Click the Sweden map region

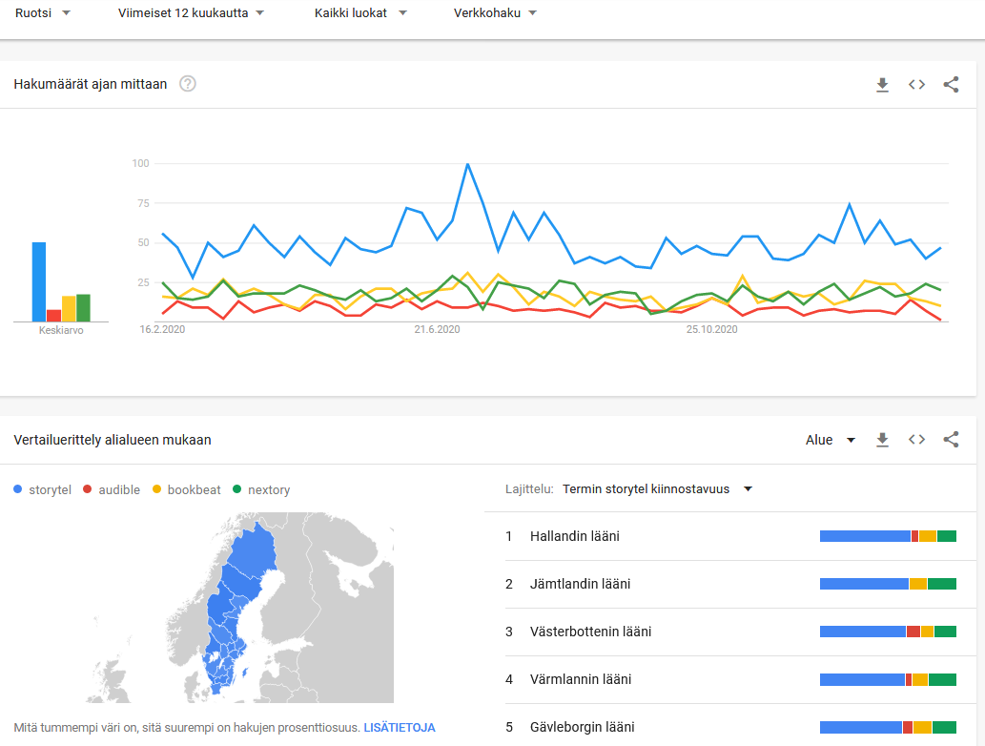point(238,601)
